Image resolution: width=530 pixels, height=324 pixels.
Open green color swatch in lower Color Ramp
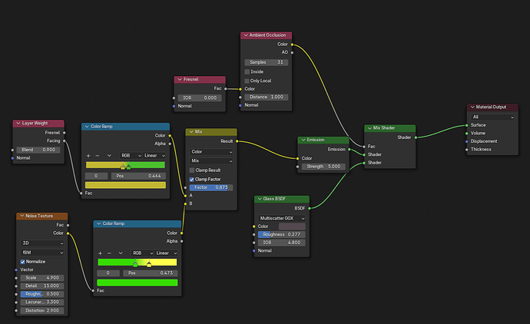(x=137, y=283)
